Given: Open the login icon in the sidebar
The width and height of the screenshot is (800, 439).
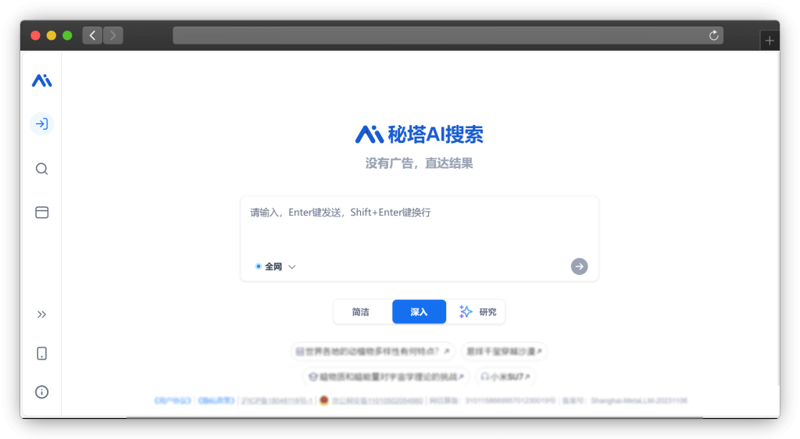Looking at the screenshot, I should click(42, 124).
